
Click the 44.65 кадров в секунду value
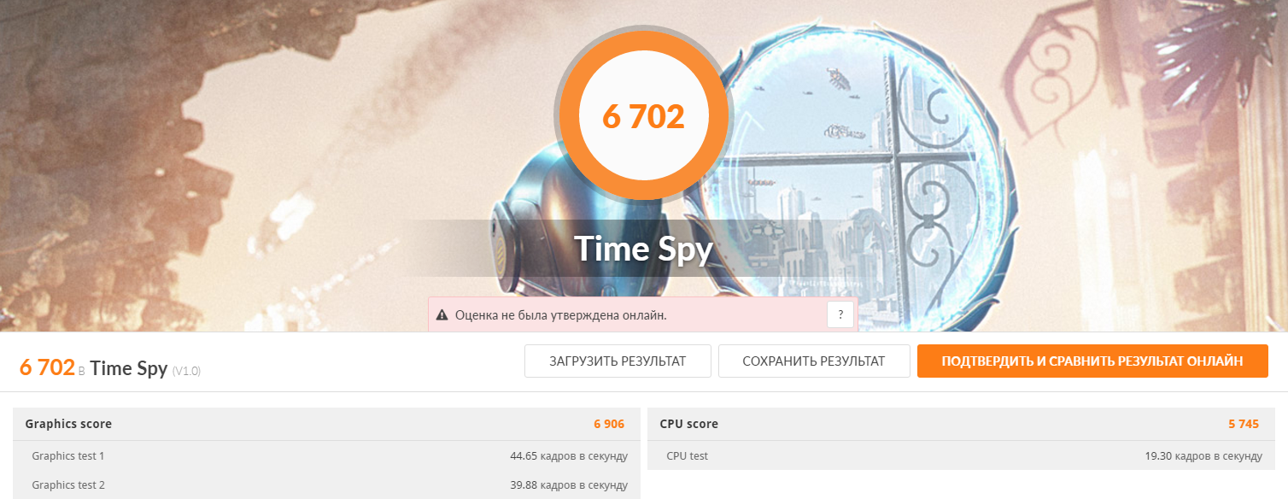click(x=569, y=456)
